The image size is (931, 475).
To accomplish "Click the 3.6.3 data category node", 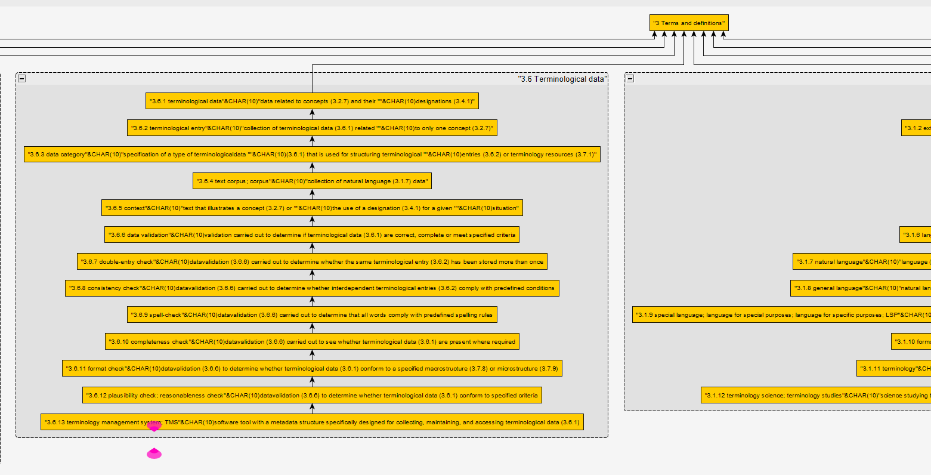I will pyautogui.click(x=312, y=155).
